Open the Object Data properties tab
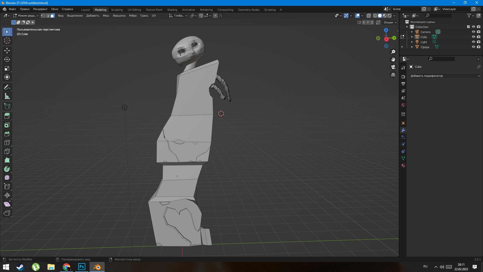Viewport: 483px width, 272px height. 403,158
